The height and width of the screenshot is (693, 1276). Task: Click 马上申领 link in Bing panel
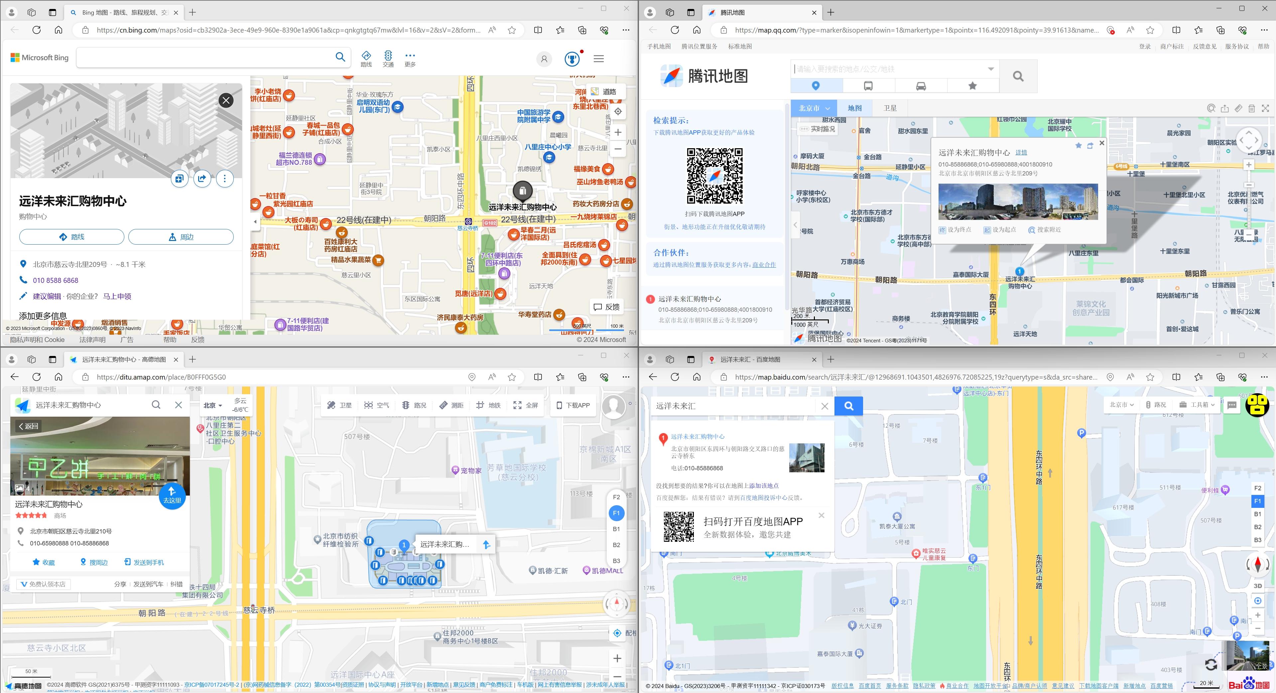click(x=117, y=296)
